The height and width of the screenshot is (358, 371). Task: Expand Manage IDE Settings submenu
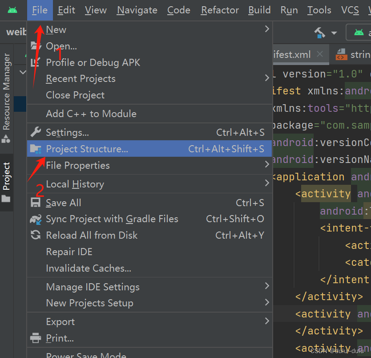pyautogui.click(x=149, y=287)
